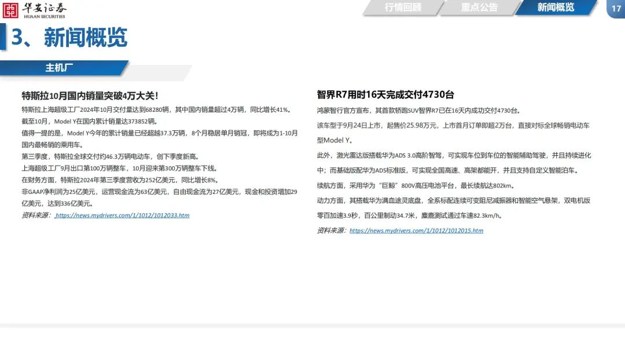Click line 国内最畅销的乘用车。
The width and height of the screenshot is (625, 352).
52,145
